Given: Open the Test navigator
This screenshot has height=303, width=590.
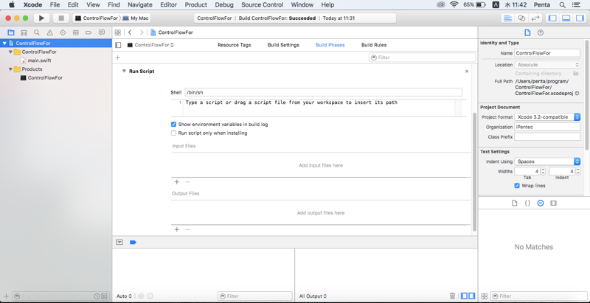Looking at the screenshot, I should [x=63, y=32].
